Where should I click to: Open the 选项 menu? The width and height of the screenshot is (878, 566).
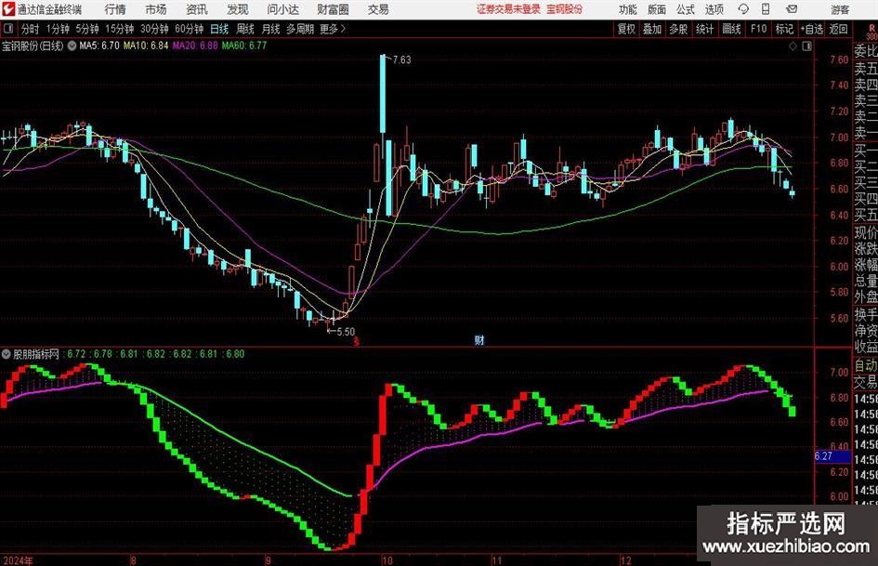click(714, 9)
